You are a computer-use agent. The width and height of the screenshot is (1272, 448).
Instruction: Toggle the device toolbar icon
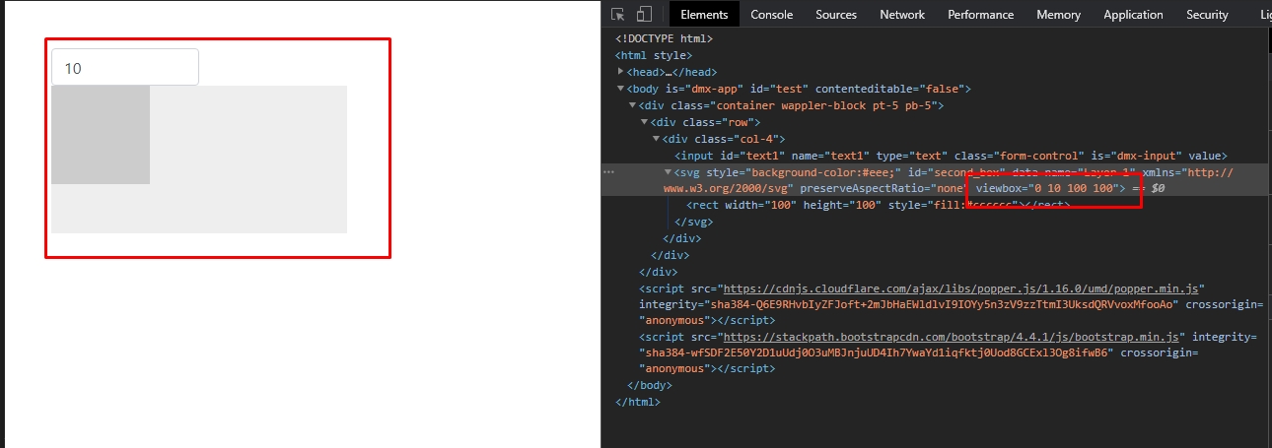pos(644,14)
